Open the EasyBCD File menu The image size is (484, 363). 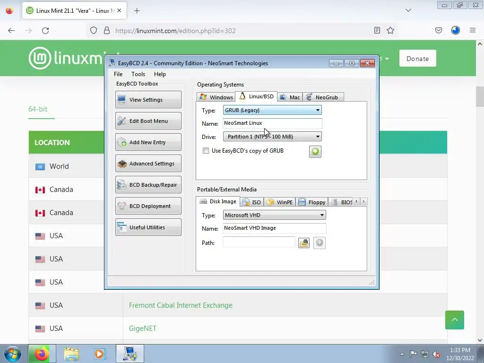(118, 74)
